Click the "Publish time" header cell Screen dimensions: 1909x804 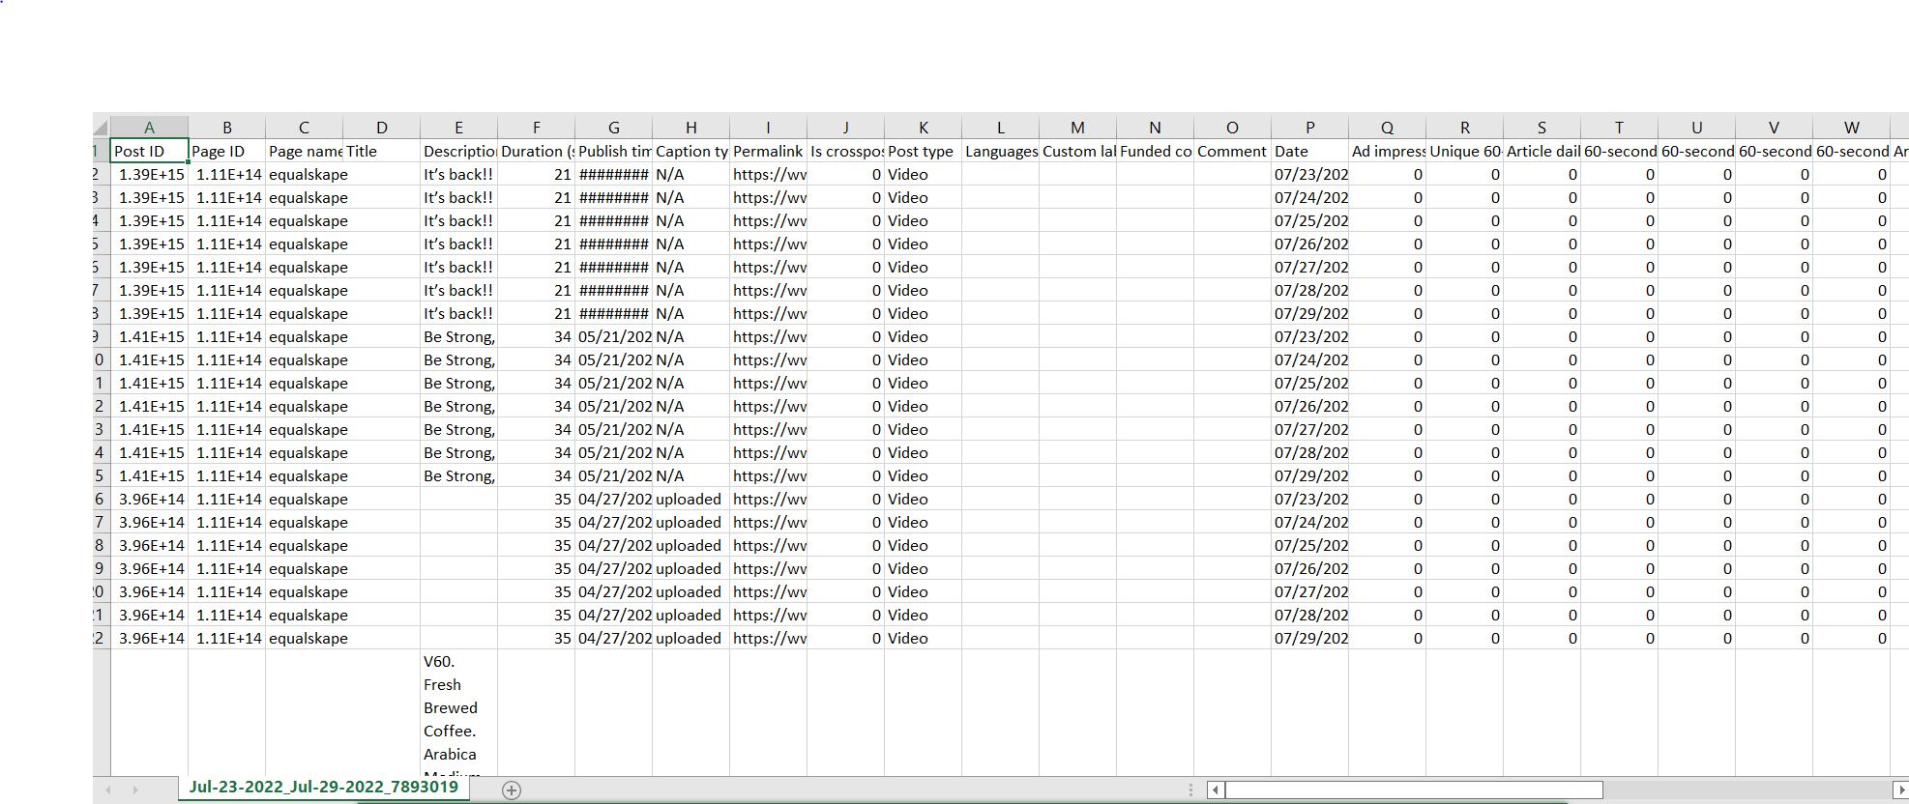click(613, 151)
